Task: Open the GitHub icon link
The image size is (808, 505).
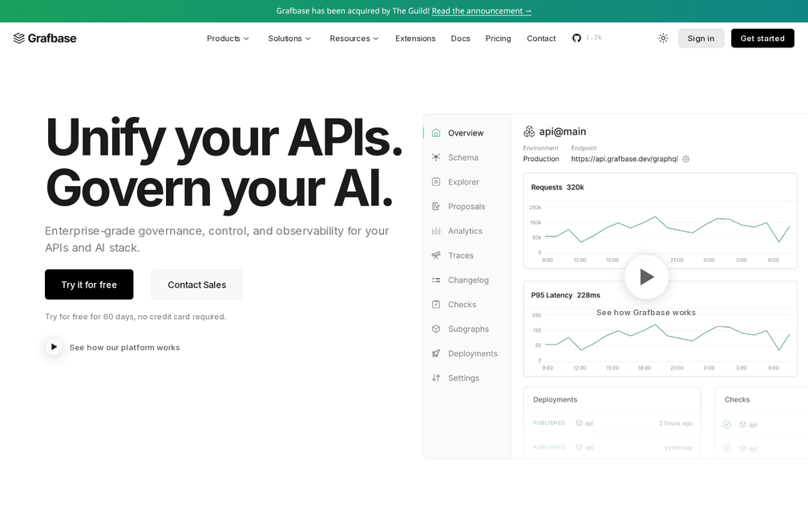Action: point(576,38)
